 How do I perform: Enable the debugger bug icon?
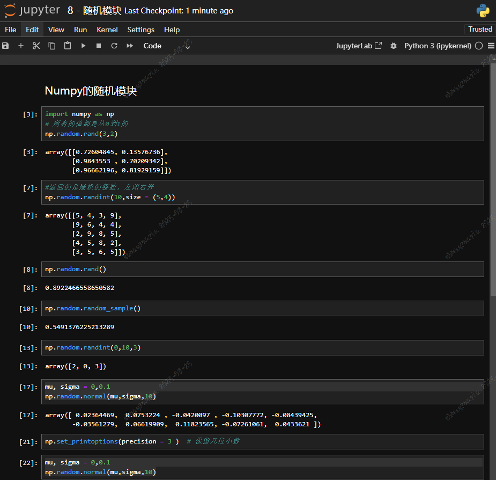tap(393, 46)
